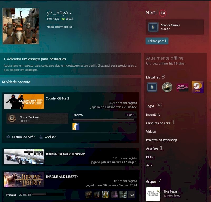Click the 1.987 hrs em registo text
Image resolution: width=211 pixels, height=202 pixels.
point(123,103)
